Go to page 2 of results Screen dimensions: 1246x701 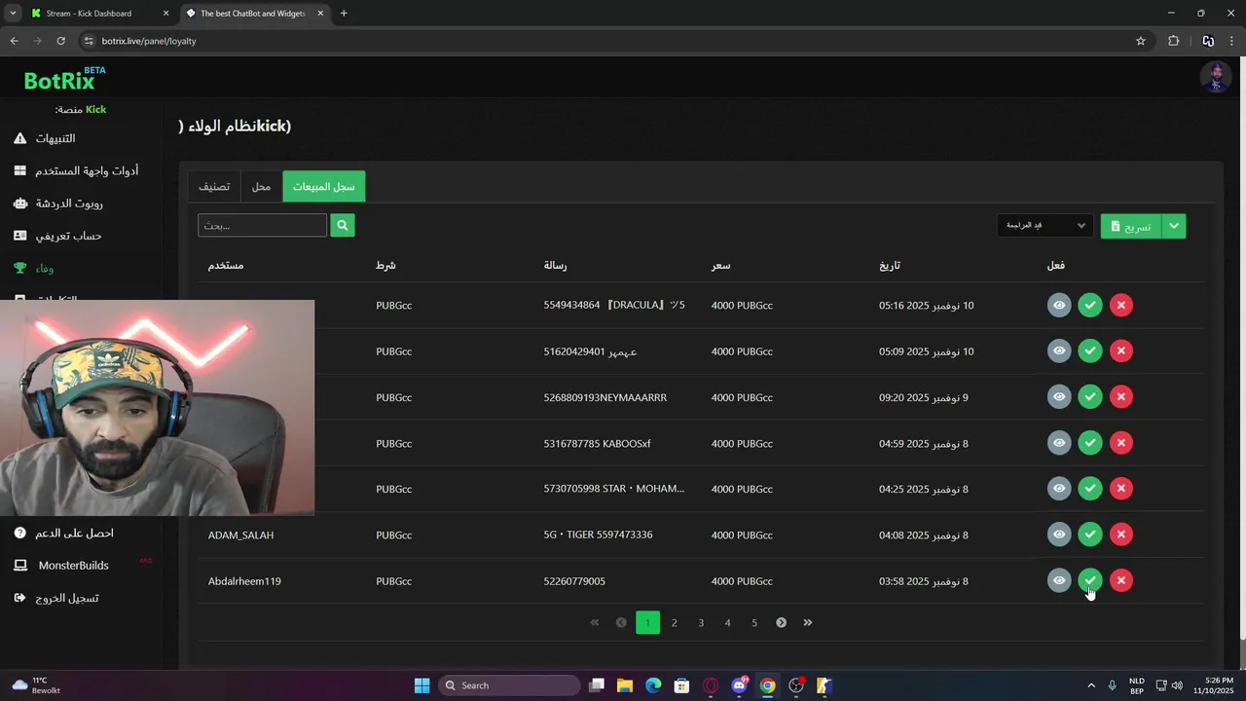(674, 622)
